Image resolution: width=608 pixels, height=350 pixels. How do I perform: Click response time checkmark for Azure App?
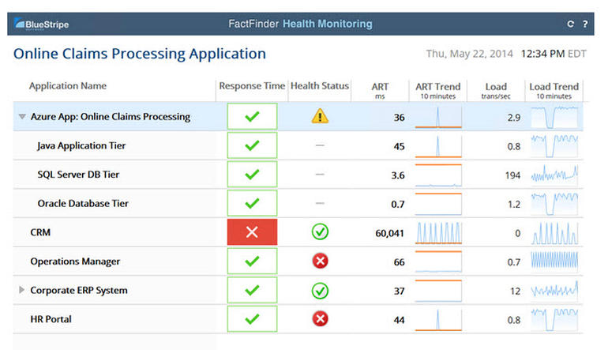click(x=252, y=116)
